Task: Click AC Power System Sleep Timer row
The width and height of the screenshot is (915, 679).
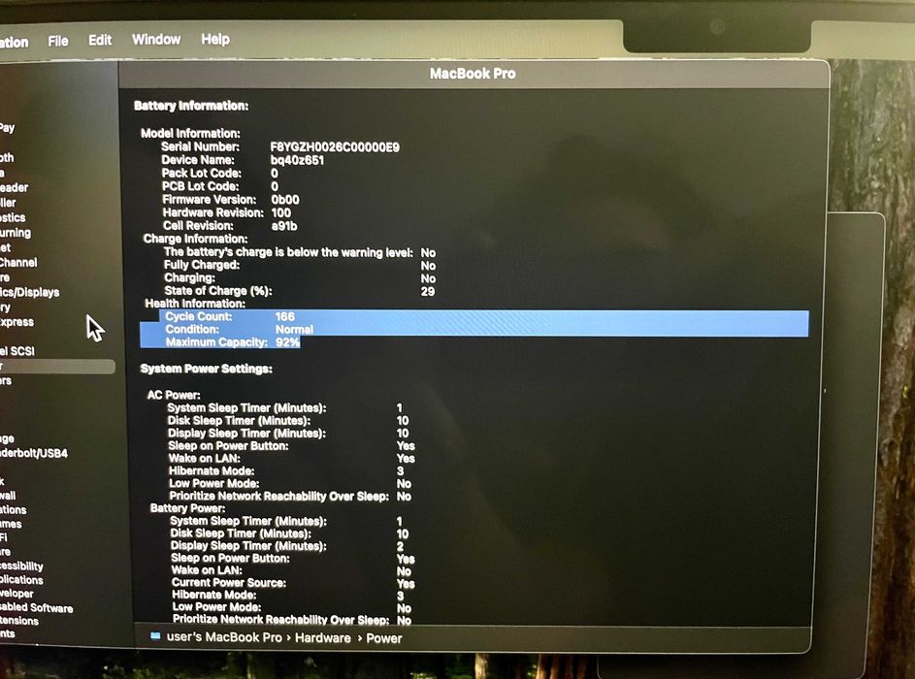Action: tap(284, 407)
